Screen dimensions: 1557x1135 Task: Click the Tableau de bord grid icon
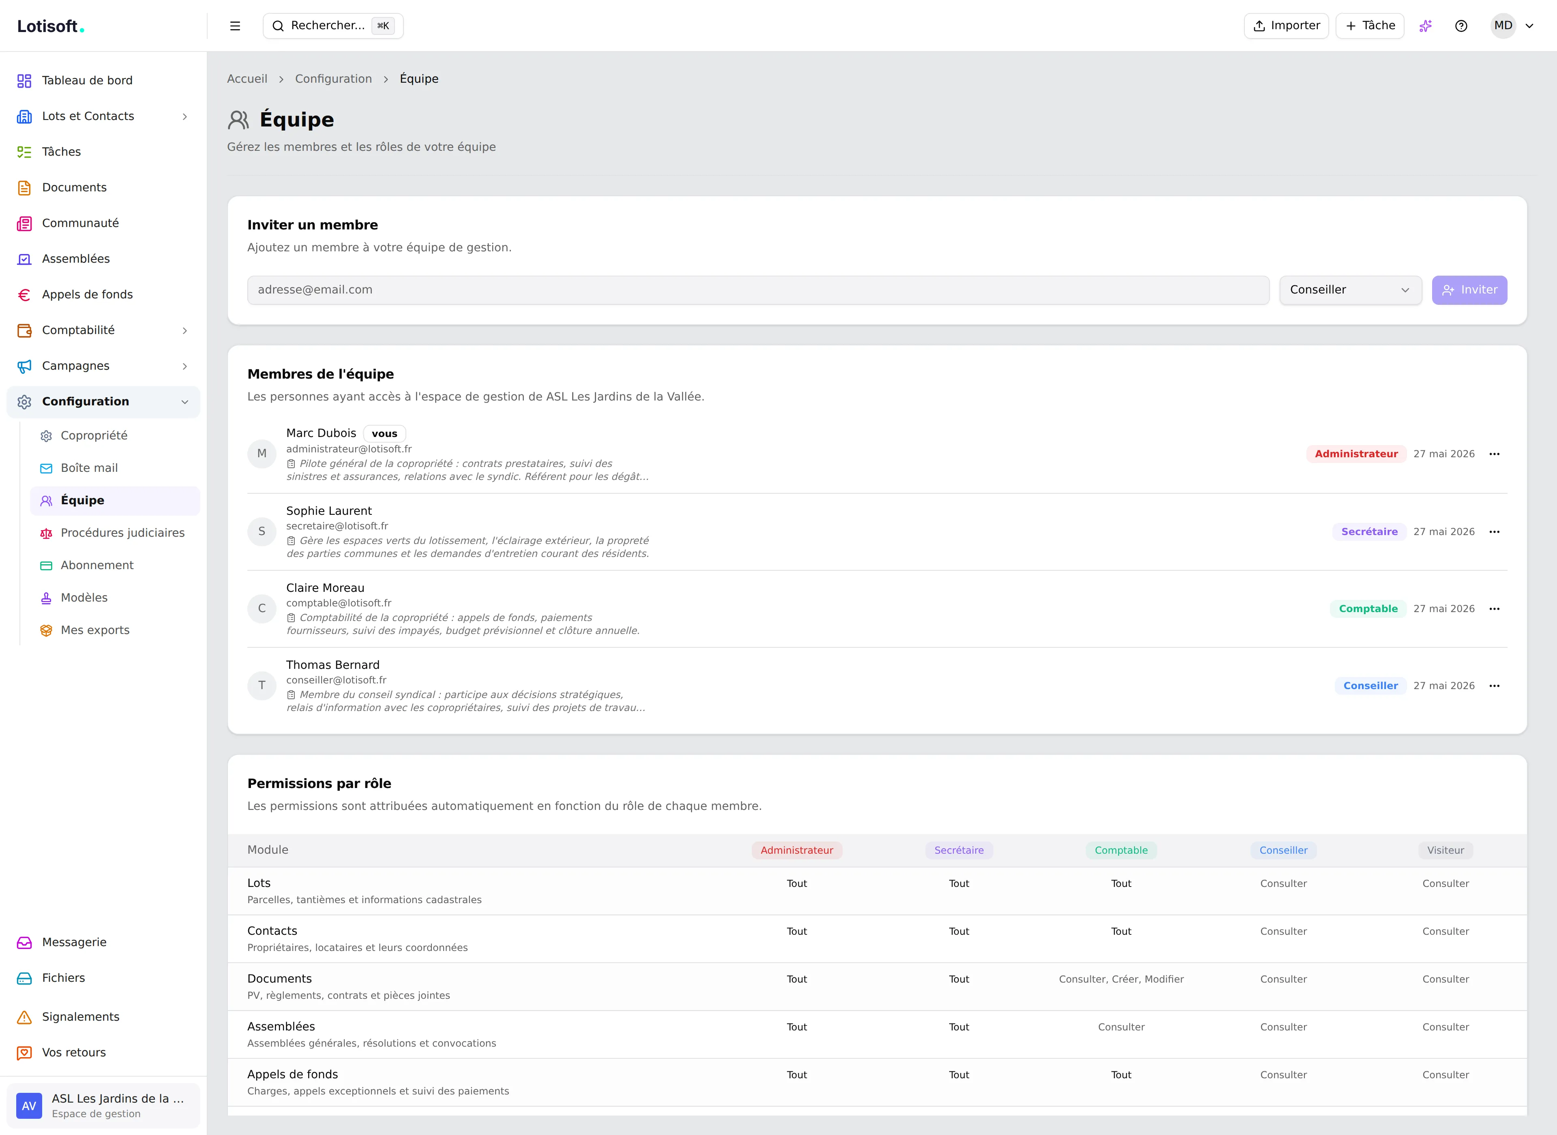click(x=24, y=81)
